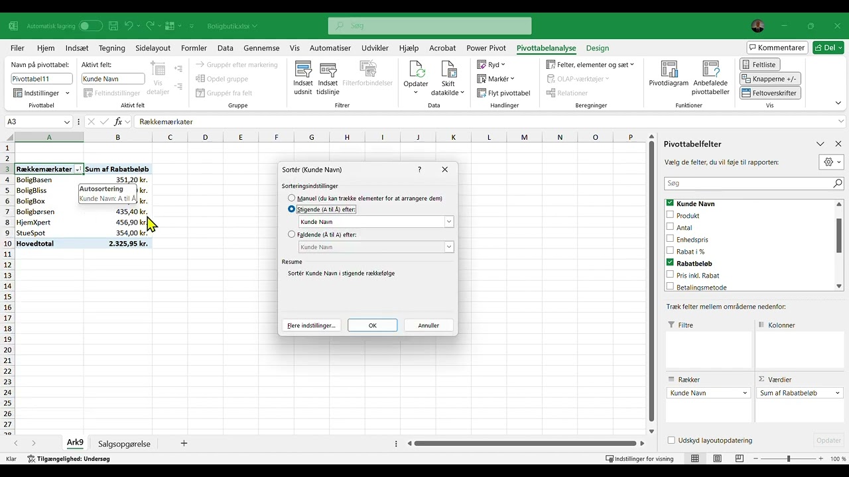Check the Produkt field checkbox
This screenshot has width=849, height=477.
coord(670,215)
